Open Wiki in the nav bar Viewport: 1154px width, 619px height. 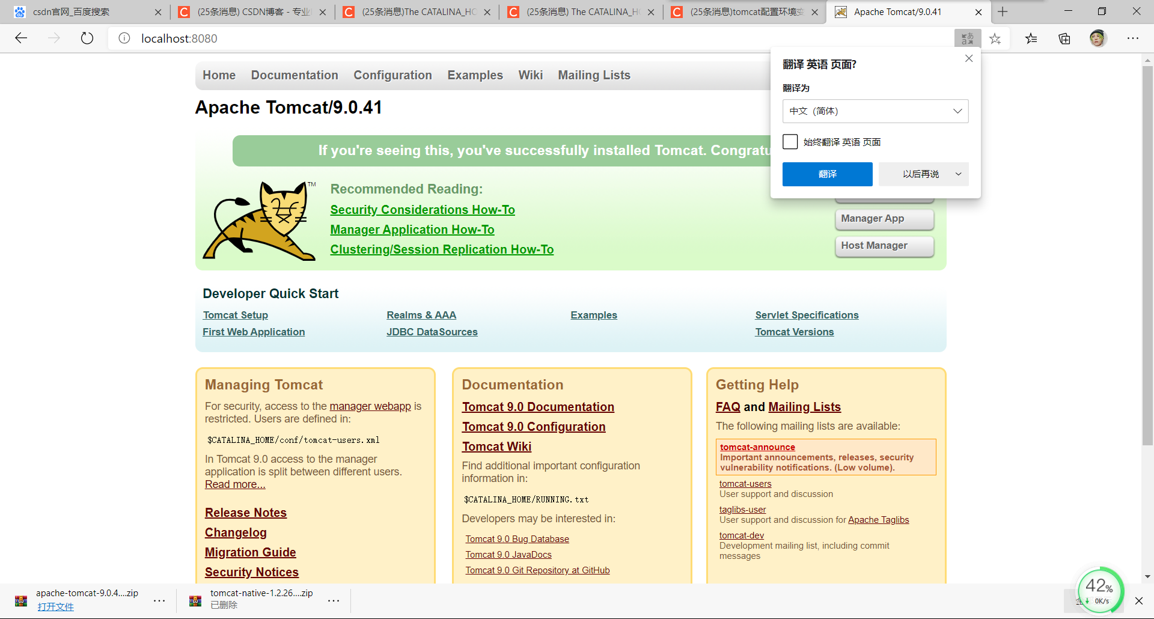click(x=531, y=75)
